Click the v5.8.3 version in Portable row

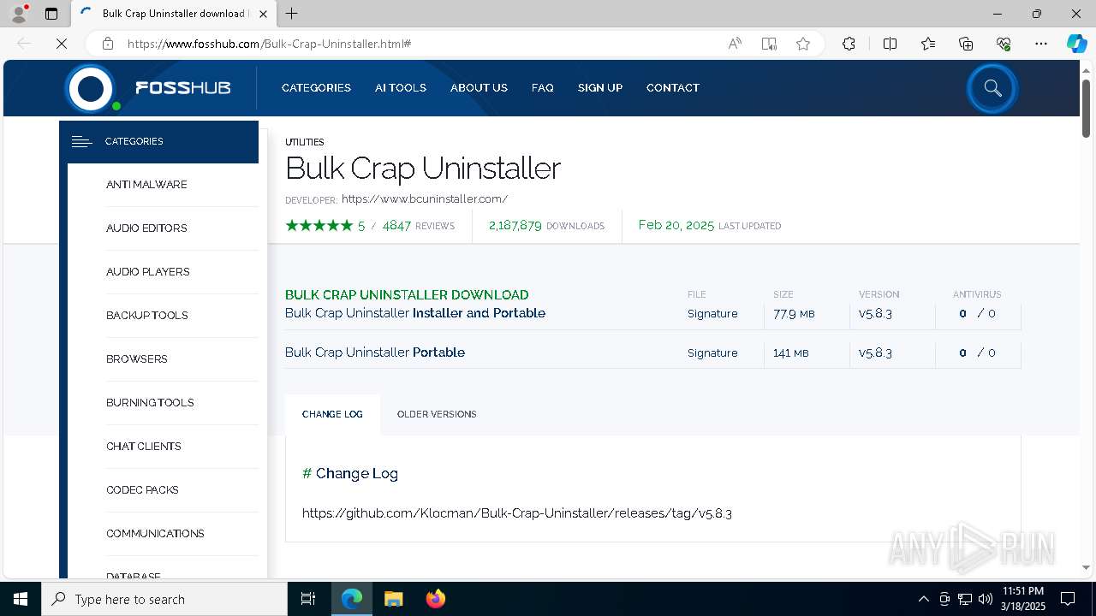(875, 353)
